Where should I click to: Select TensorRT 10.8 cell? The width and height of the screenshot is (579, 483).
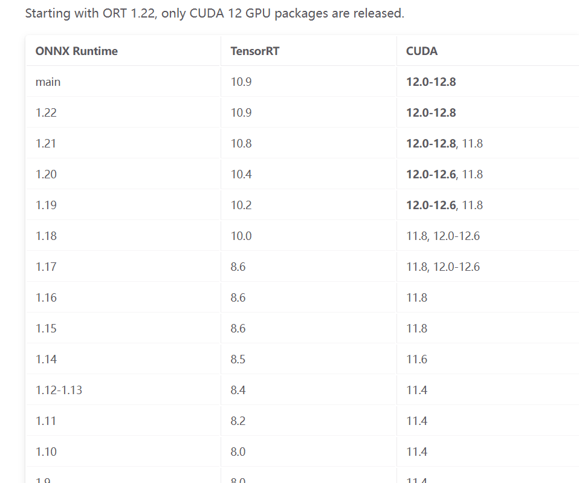241,143
